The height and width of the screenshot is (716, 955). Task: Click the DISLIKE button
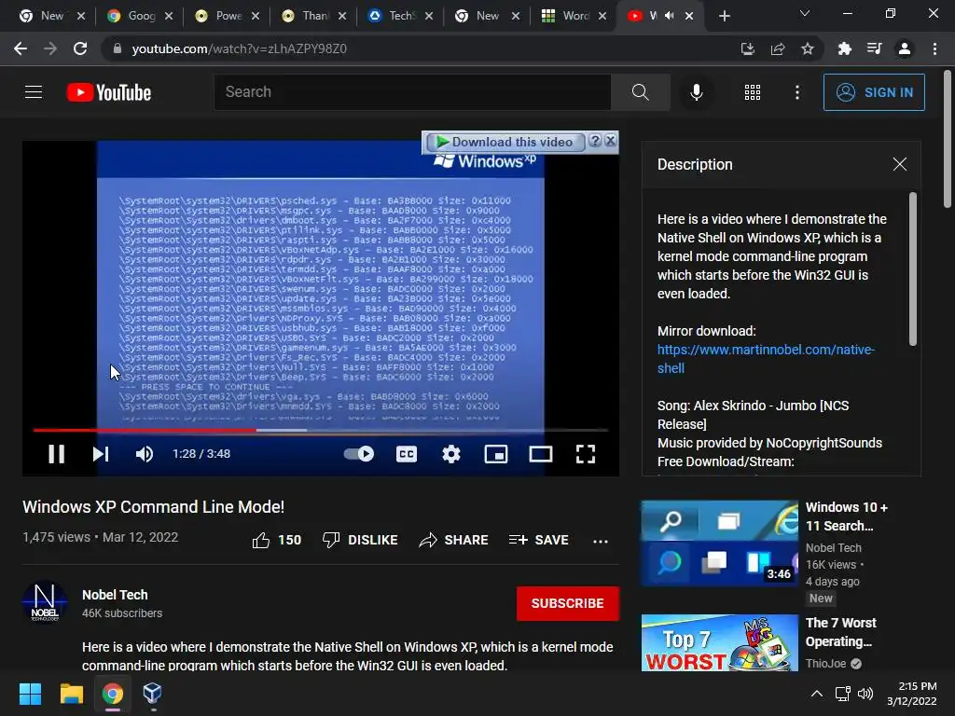(x=360, y=540)
